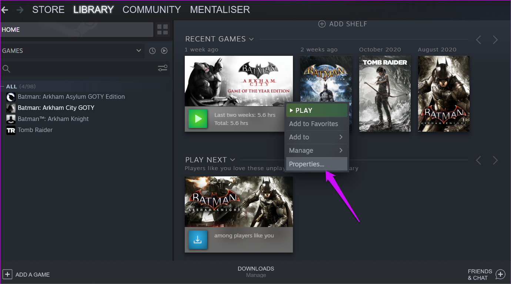The height and width of the screenshot is (284, 511).
Task: Play Batman Arkham City with green button
Action: [x=198, y=119]
